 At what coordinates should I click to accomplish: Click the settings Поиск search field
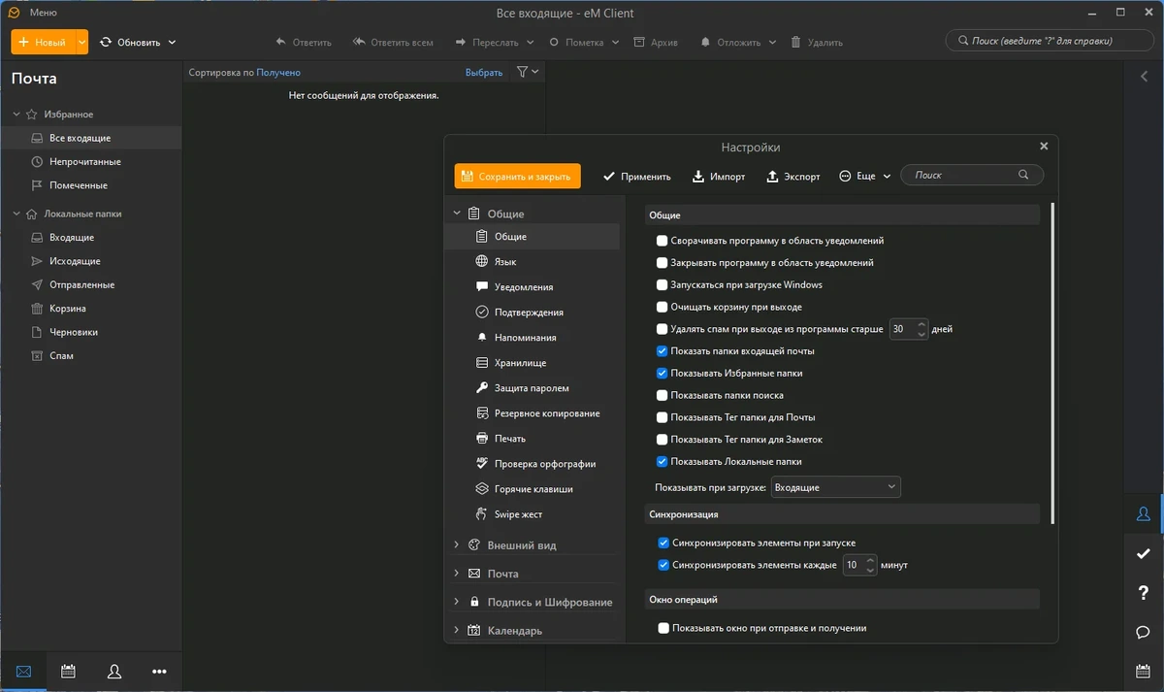tap(972, 175)
